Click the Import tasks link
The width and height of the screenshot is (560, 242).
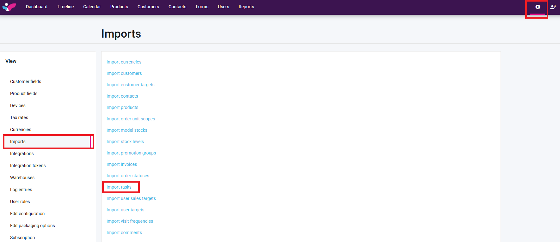pyautogui.click(x=119, y=187)
